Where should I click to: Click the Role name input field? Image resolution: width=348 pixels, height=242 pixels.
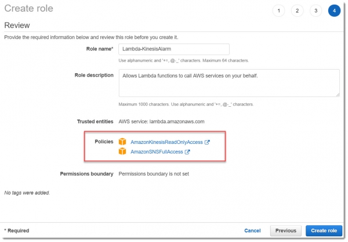click(174, 49)
